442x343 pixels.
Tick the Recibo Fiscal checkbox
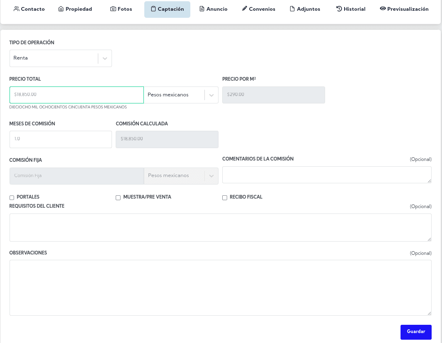tap(225, 198)
